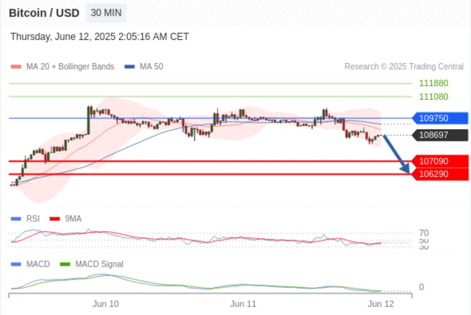
Task: Toggle the MA 50 legend entry
Action: (x=144, y=67)
